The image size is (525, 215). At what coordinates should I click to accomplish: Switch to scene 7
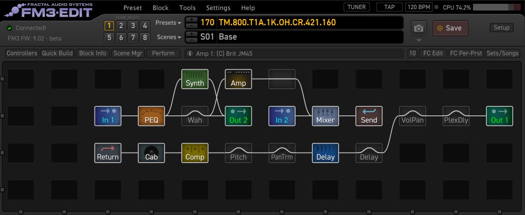133,38
